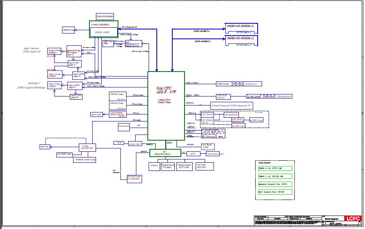
Task: Click the eDP MUX block
Action: (x=134, y=44)
